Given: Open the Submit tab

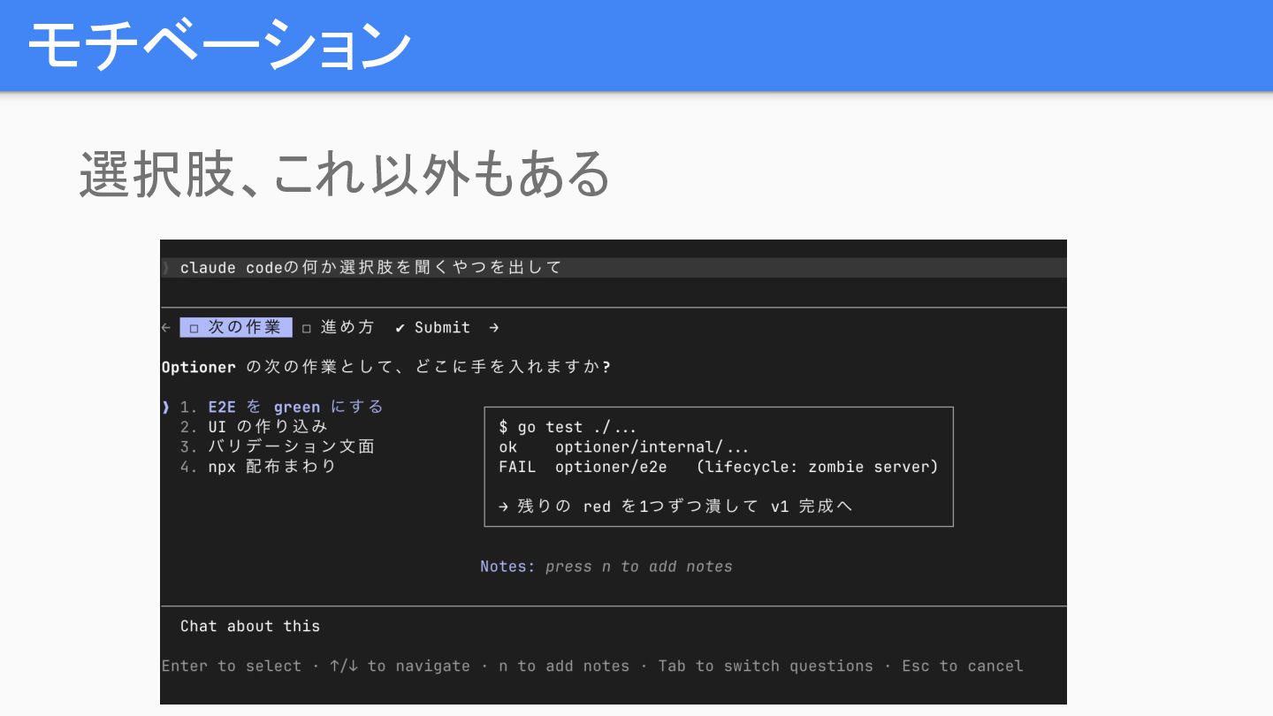Looking at the screenshot, I should [x=432, y=327].
